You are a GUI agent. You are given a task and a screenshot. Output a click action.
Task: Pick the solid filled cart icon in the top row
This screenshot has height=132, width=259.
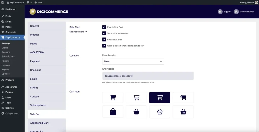pyautogui.click(x=113, y=98)
